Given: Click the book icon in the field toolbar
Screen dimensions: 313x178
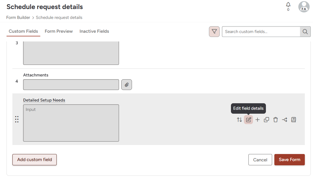Looking at the screenshot, I should [x=294, y=120].
